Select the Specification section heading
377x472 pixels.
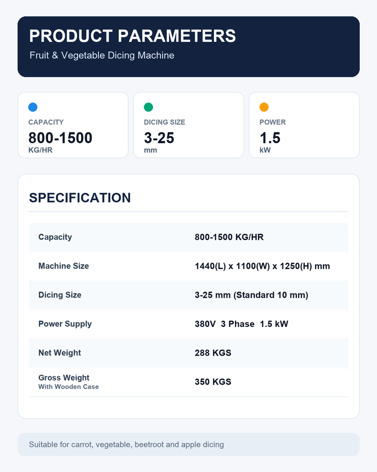(80, 198)
